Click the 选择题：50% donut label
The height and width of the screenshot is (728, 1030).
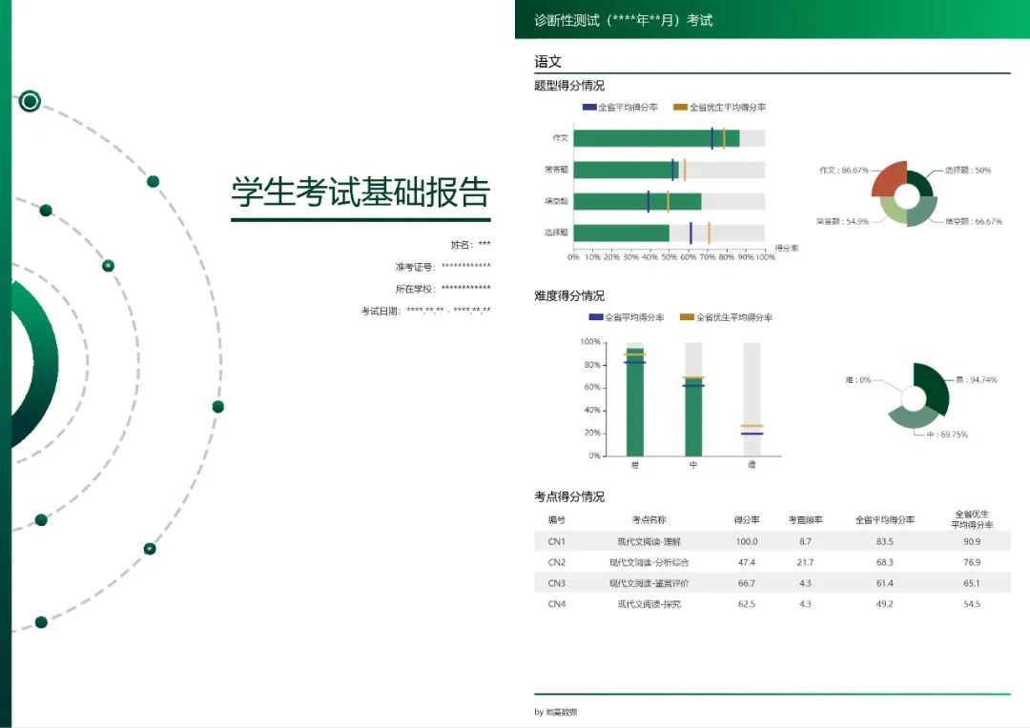[968, 170]
